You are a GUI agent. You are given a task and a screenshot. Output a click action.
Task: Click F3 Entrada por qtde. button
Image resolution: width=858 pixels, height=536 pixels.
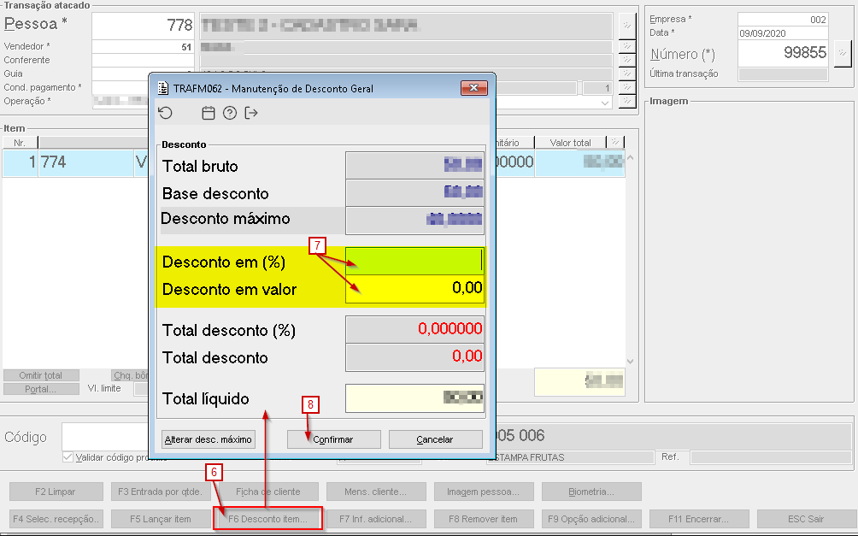pos(161,492)
